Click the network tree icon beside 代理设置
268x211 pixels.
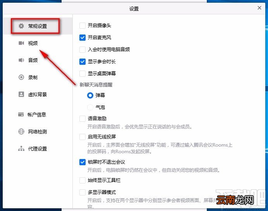(x=21, y=149)
